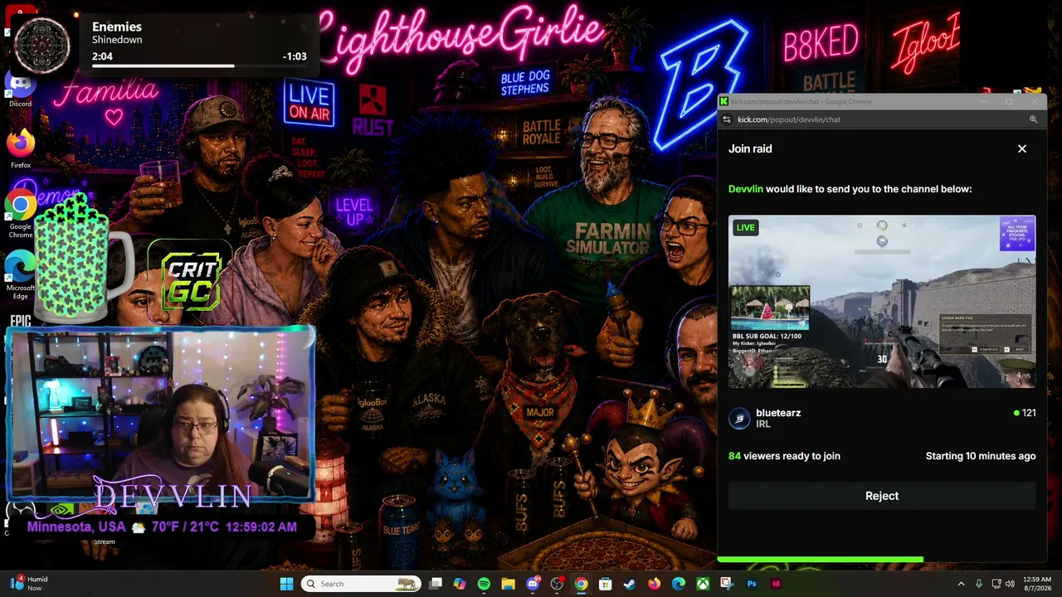Click the "Shinedown" artist name

pos(117,40)
